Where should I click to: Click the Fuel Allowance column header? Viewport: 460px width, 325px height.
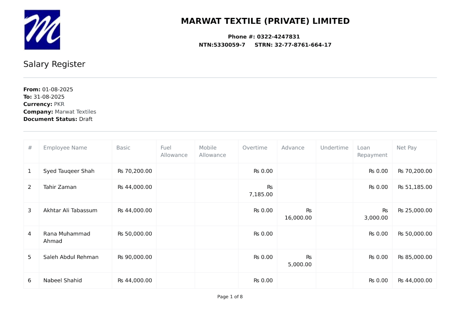[174, 152]
